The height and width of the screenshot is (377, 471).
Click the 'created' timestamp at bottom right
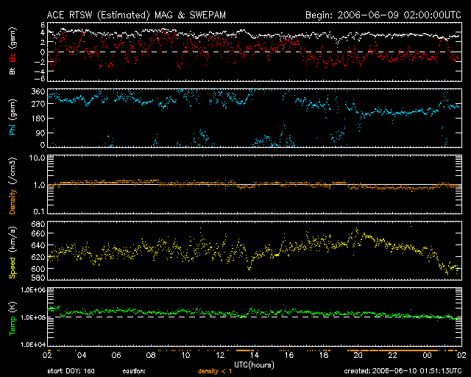pyautogui.click(x=405, y=373)
